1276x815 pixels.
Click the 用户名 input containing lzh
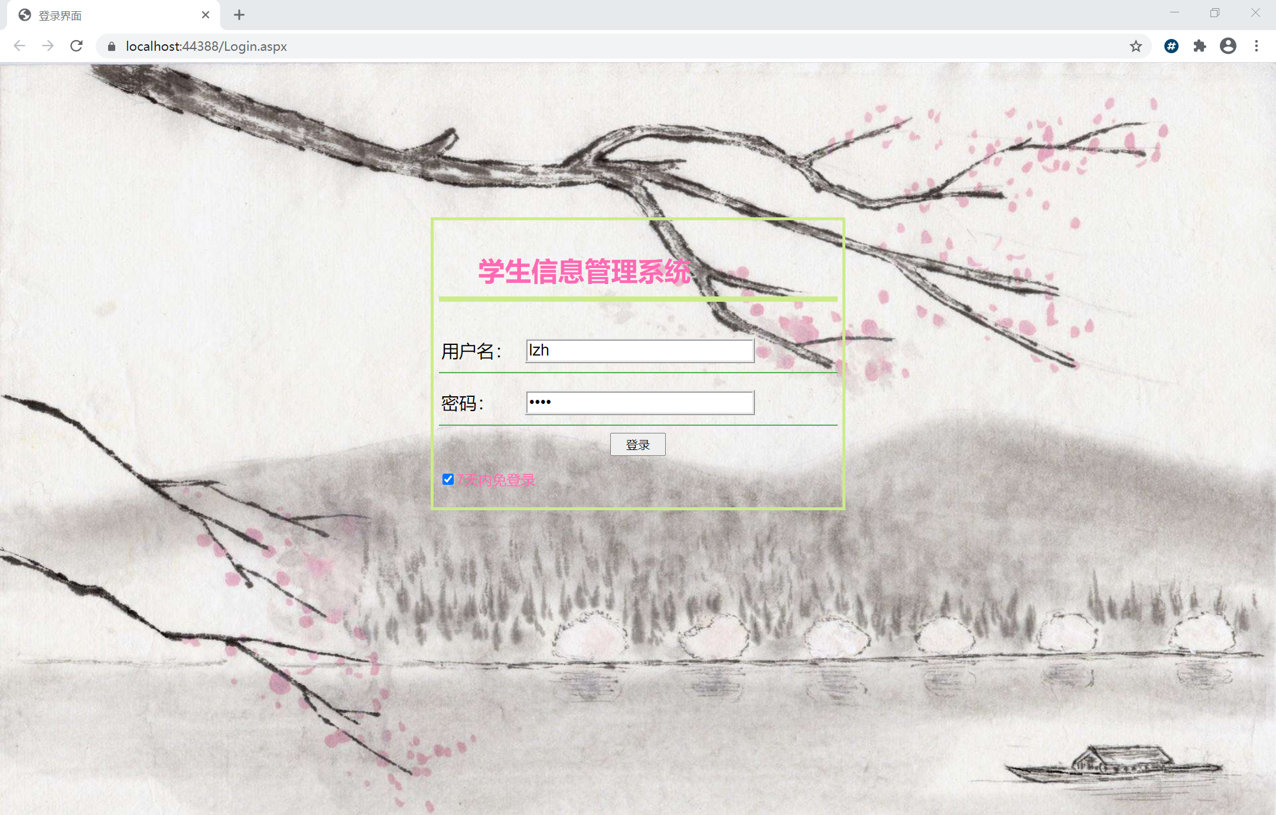click(x=639, y=350)
